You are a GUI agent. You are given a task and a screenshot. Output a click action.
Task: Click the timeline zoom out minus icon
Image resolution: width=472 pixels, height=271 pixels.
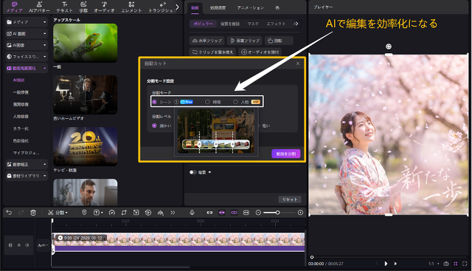258,213
